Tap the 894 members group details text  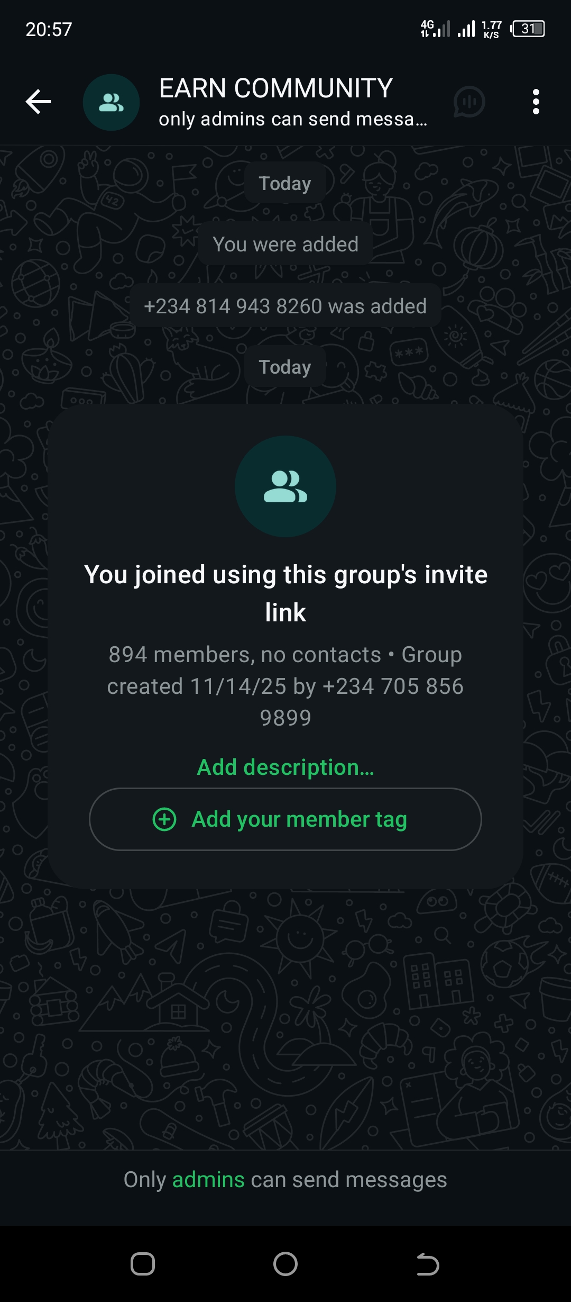[x=285, y=686]
